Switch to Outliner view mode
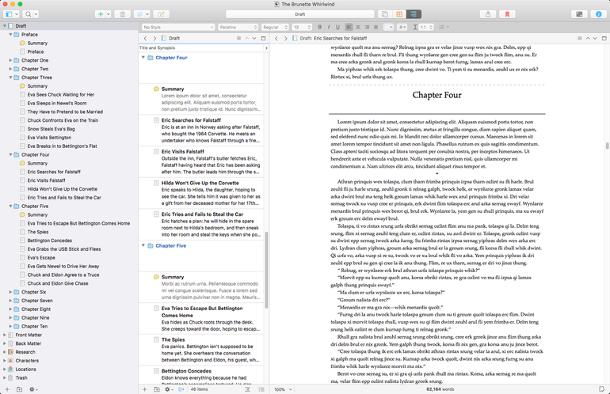Screen dimensions: 610x394 click(x=414, y=14)
